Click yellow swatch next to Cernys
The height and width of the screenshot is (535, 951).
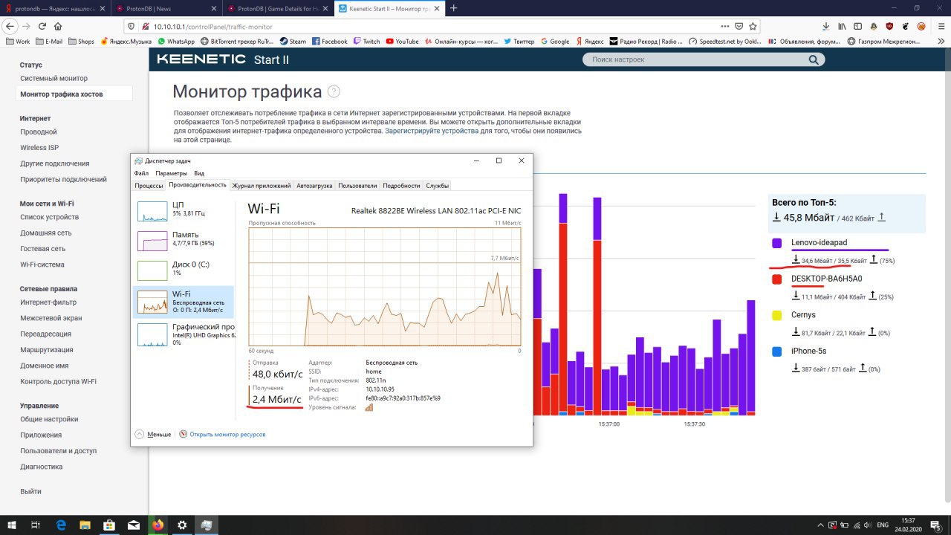pos(776,315)
